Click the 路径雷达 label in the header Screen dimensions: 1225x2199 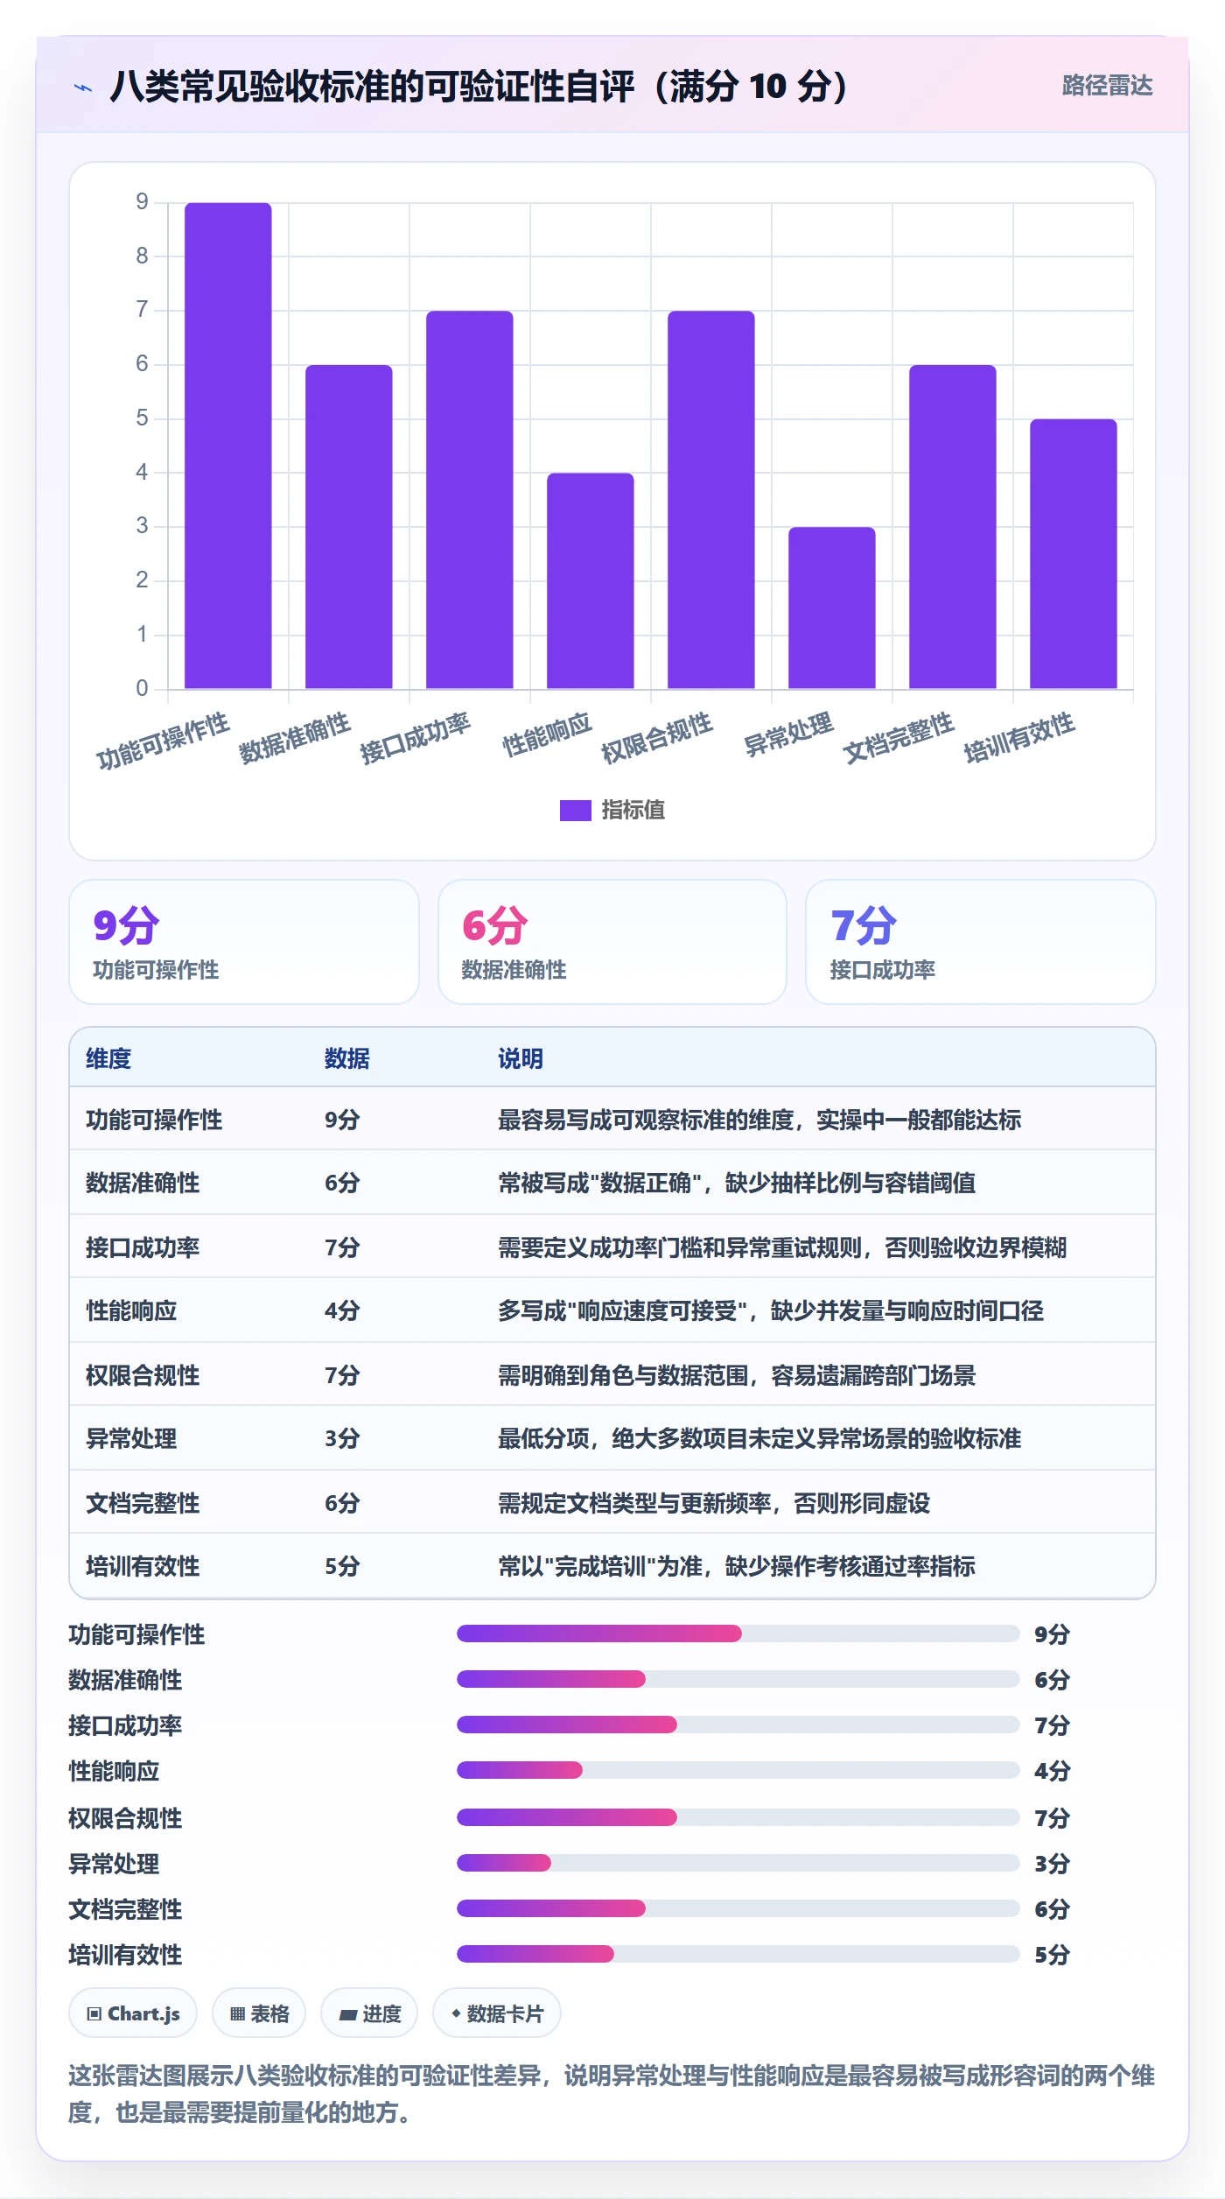pyautogui.click(x=1107, y=85)
